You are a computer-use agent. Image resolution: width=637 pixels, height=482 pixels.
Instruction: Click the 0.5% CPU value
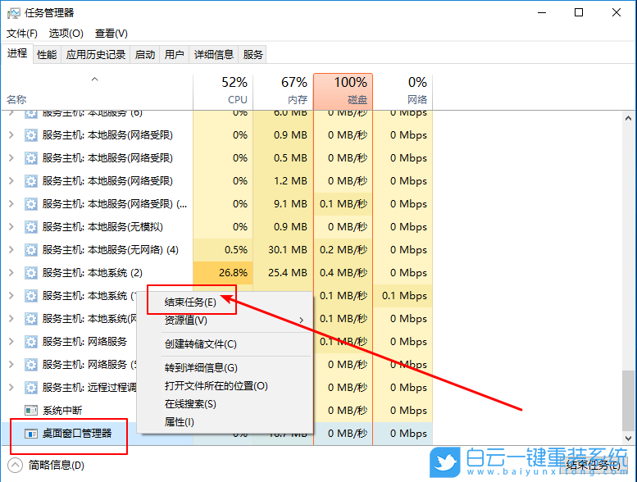(x=235, y=250)
